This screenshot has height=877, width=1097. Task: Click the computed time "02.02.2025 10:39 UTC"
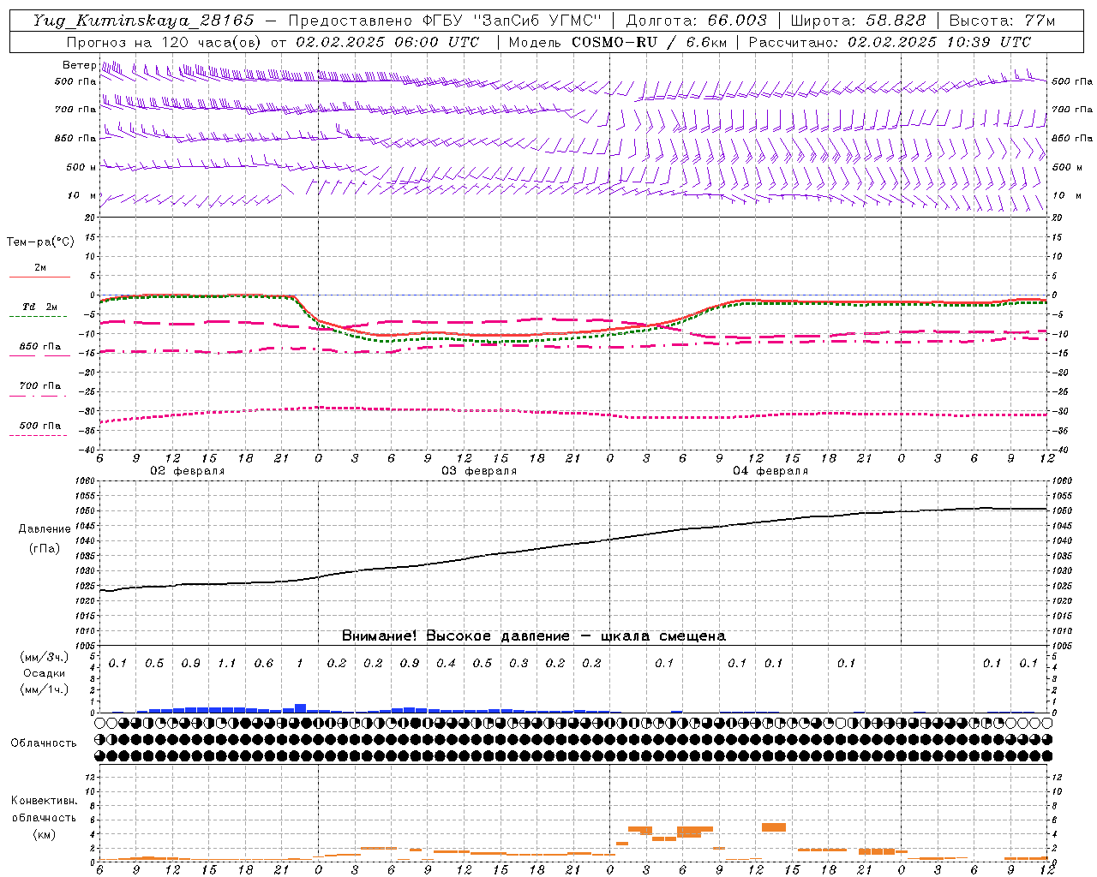point(939,42)
